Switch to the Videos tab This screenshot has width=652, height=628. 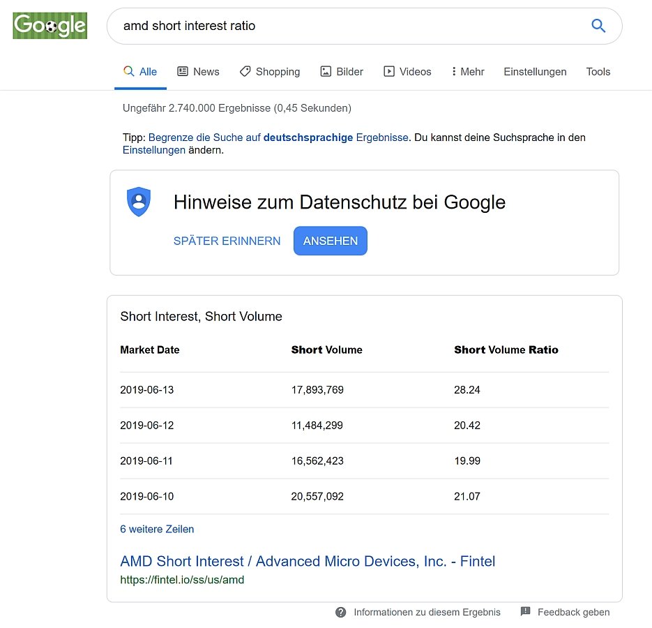coord(407,71)
